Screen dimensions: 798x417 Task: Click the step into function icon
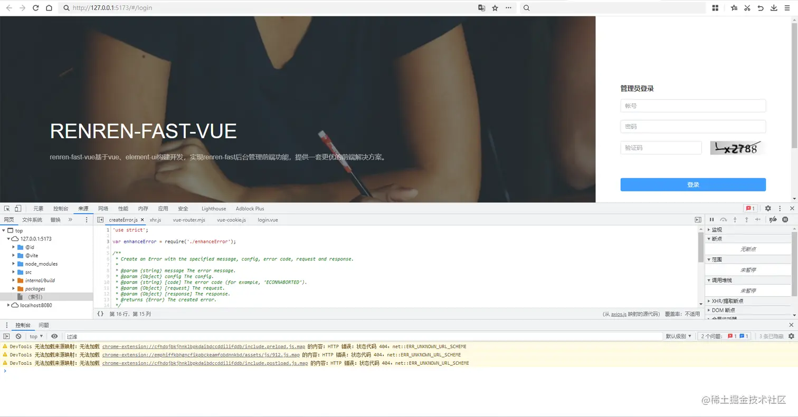[x=735, y=220]
